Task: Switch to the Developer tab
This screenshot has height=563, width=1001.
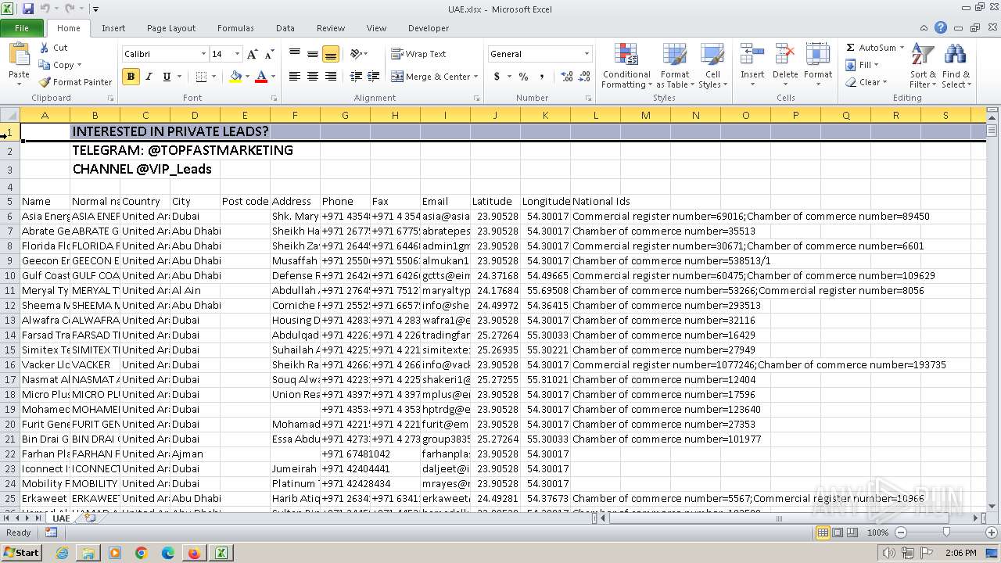Action: pyautogui.click(x=429, y=28)
